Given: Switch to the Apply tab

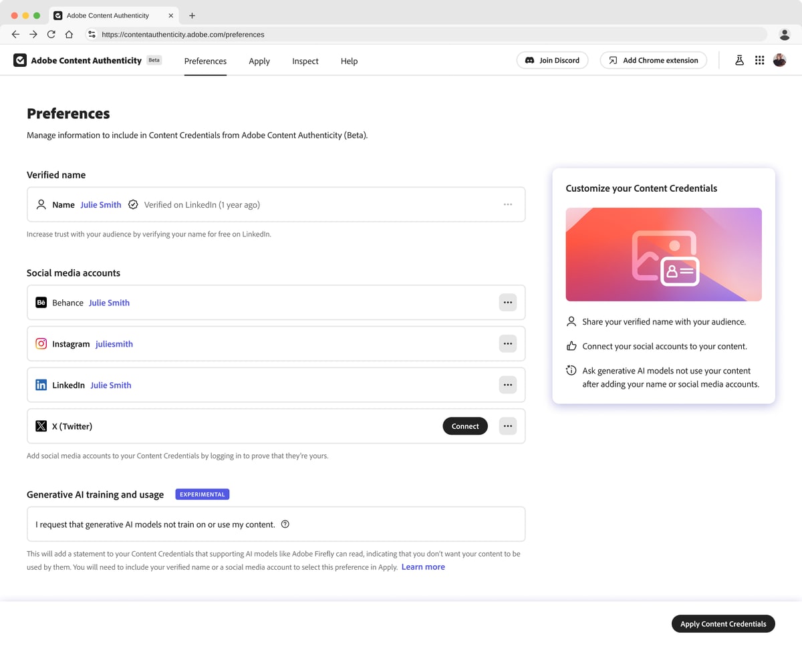Looking at the screenshot, I should click(x=259, y=61).
